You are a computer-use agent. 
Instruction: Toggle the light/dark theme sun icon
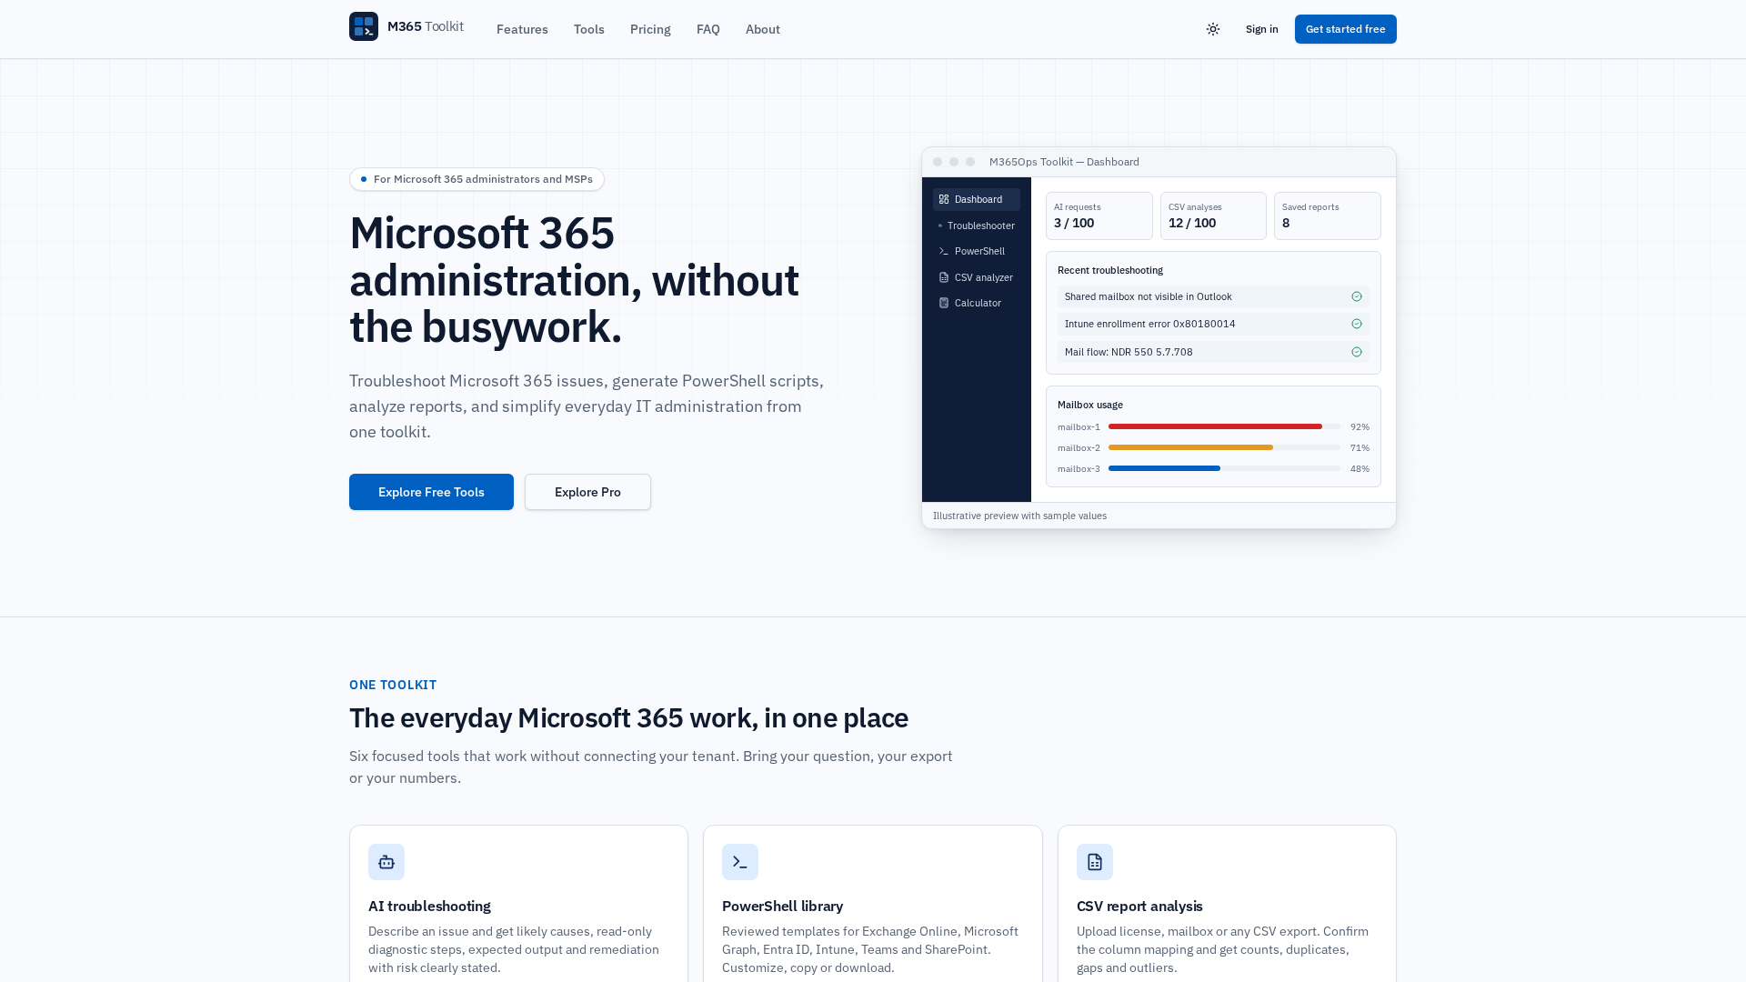[1213, 29]
